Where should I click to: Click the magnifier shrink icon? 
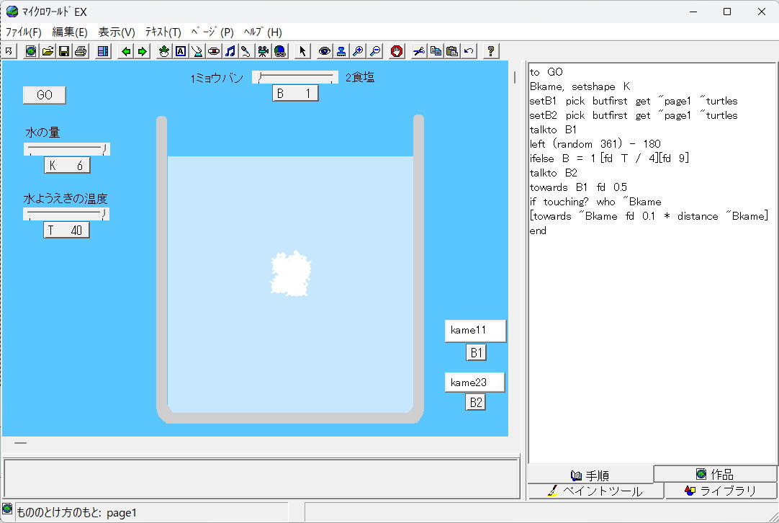(x=375, y=51)
